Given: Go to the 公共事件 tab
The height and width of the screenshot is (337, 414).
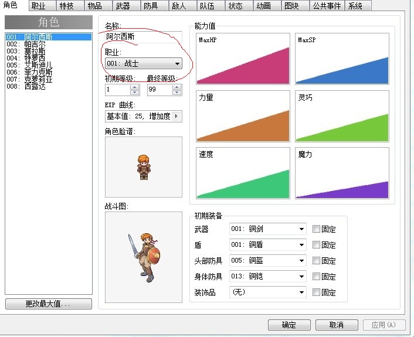Looking at the screenshot, I should click(x=327, y=5).
